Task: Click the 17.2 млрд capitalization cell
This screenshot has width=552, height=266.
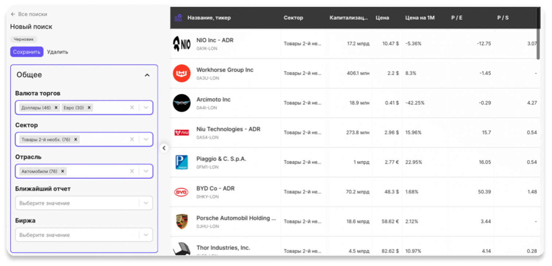Action: (358, 44)
